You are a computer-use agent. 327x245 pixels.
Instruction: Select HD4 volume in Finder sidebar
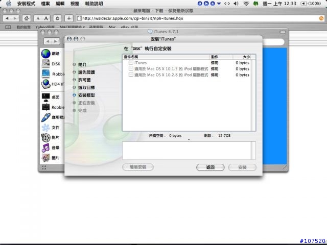tap(53, 84)
